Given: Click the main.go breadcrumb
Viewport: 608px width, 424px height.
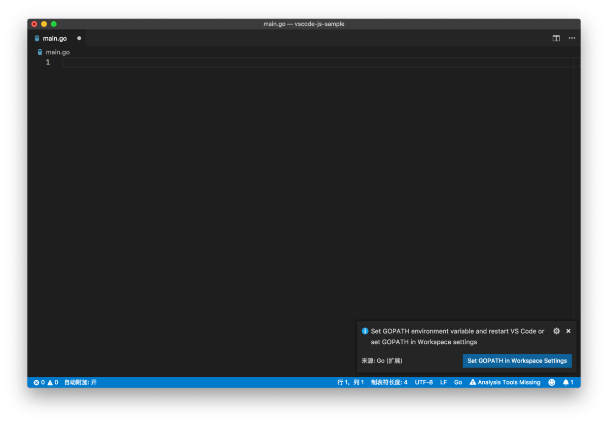Looking at the screenshot, I should [x=57, y=52].
